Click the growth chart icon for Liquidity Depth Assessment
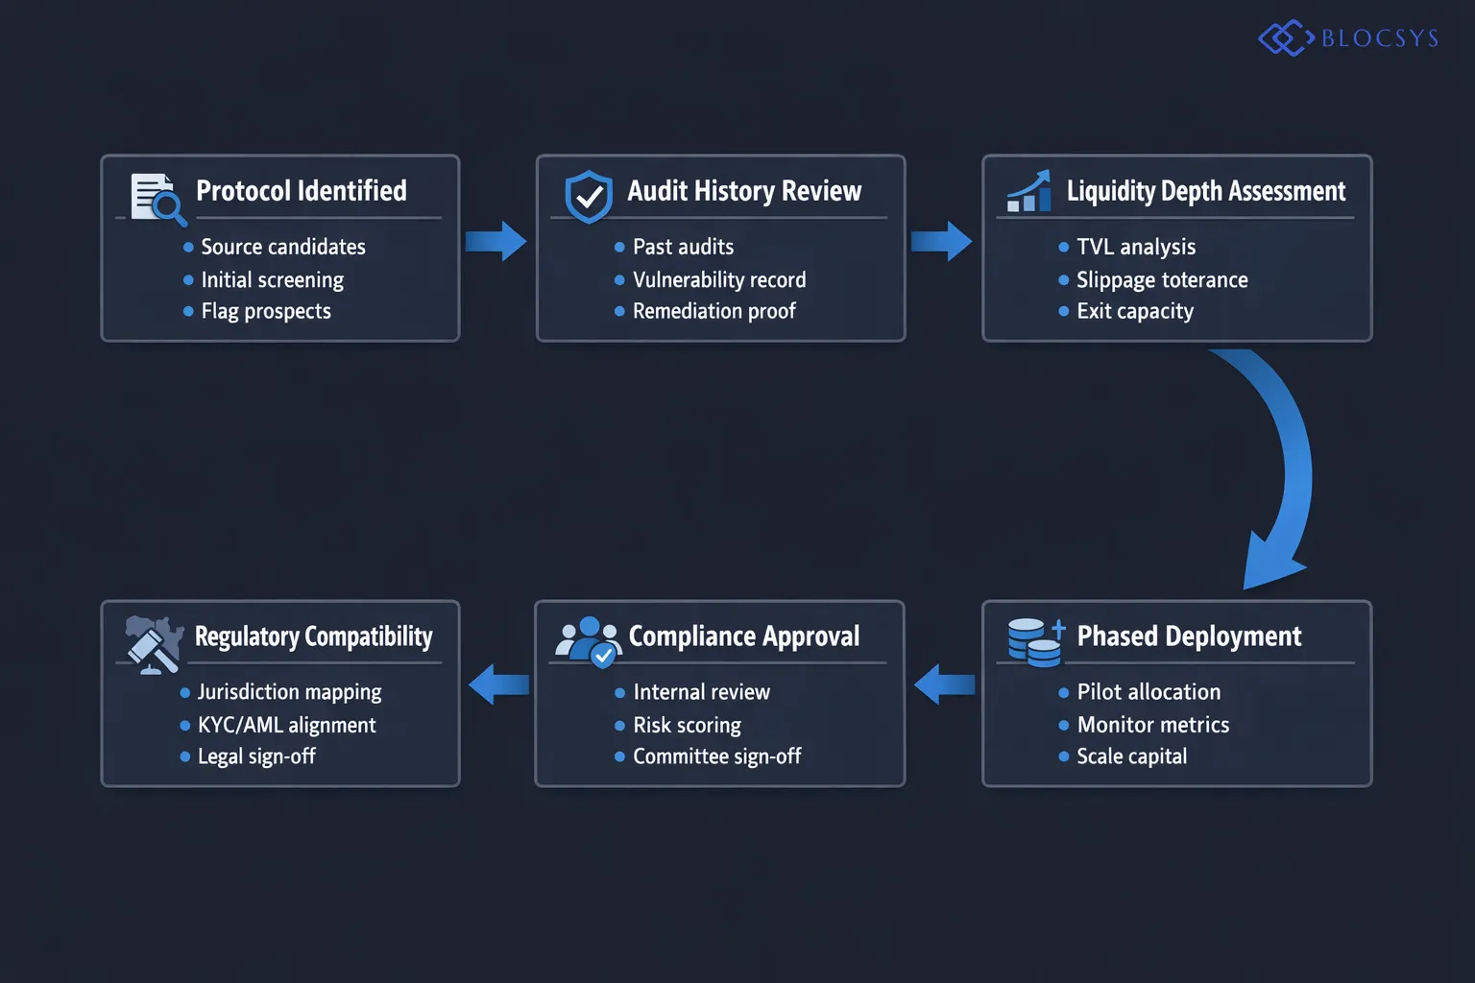 click(x=1029, y=194)
